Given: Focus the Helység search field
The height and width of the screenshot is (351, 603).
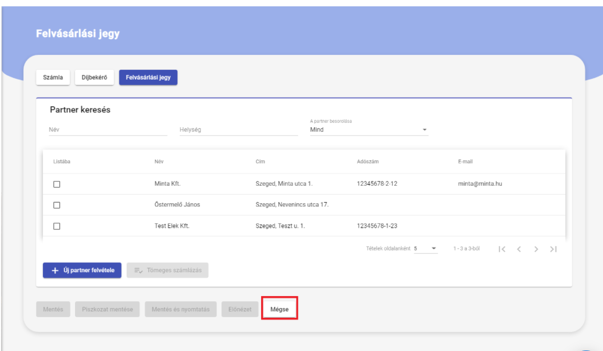Looking at the screenshot, I should click(x=239, y=130).
